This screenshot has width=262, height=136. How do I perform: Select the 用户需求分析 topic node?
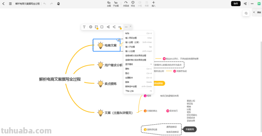[x=110, y=65]
